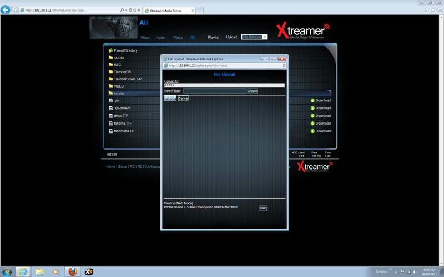Viewport: 444px width, 277px height.
Task: Open Firefox from the taskbar
Action: pyautogui.click(x=73, y=272)
